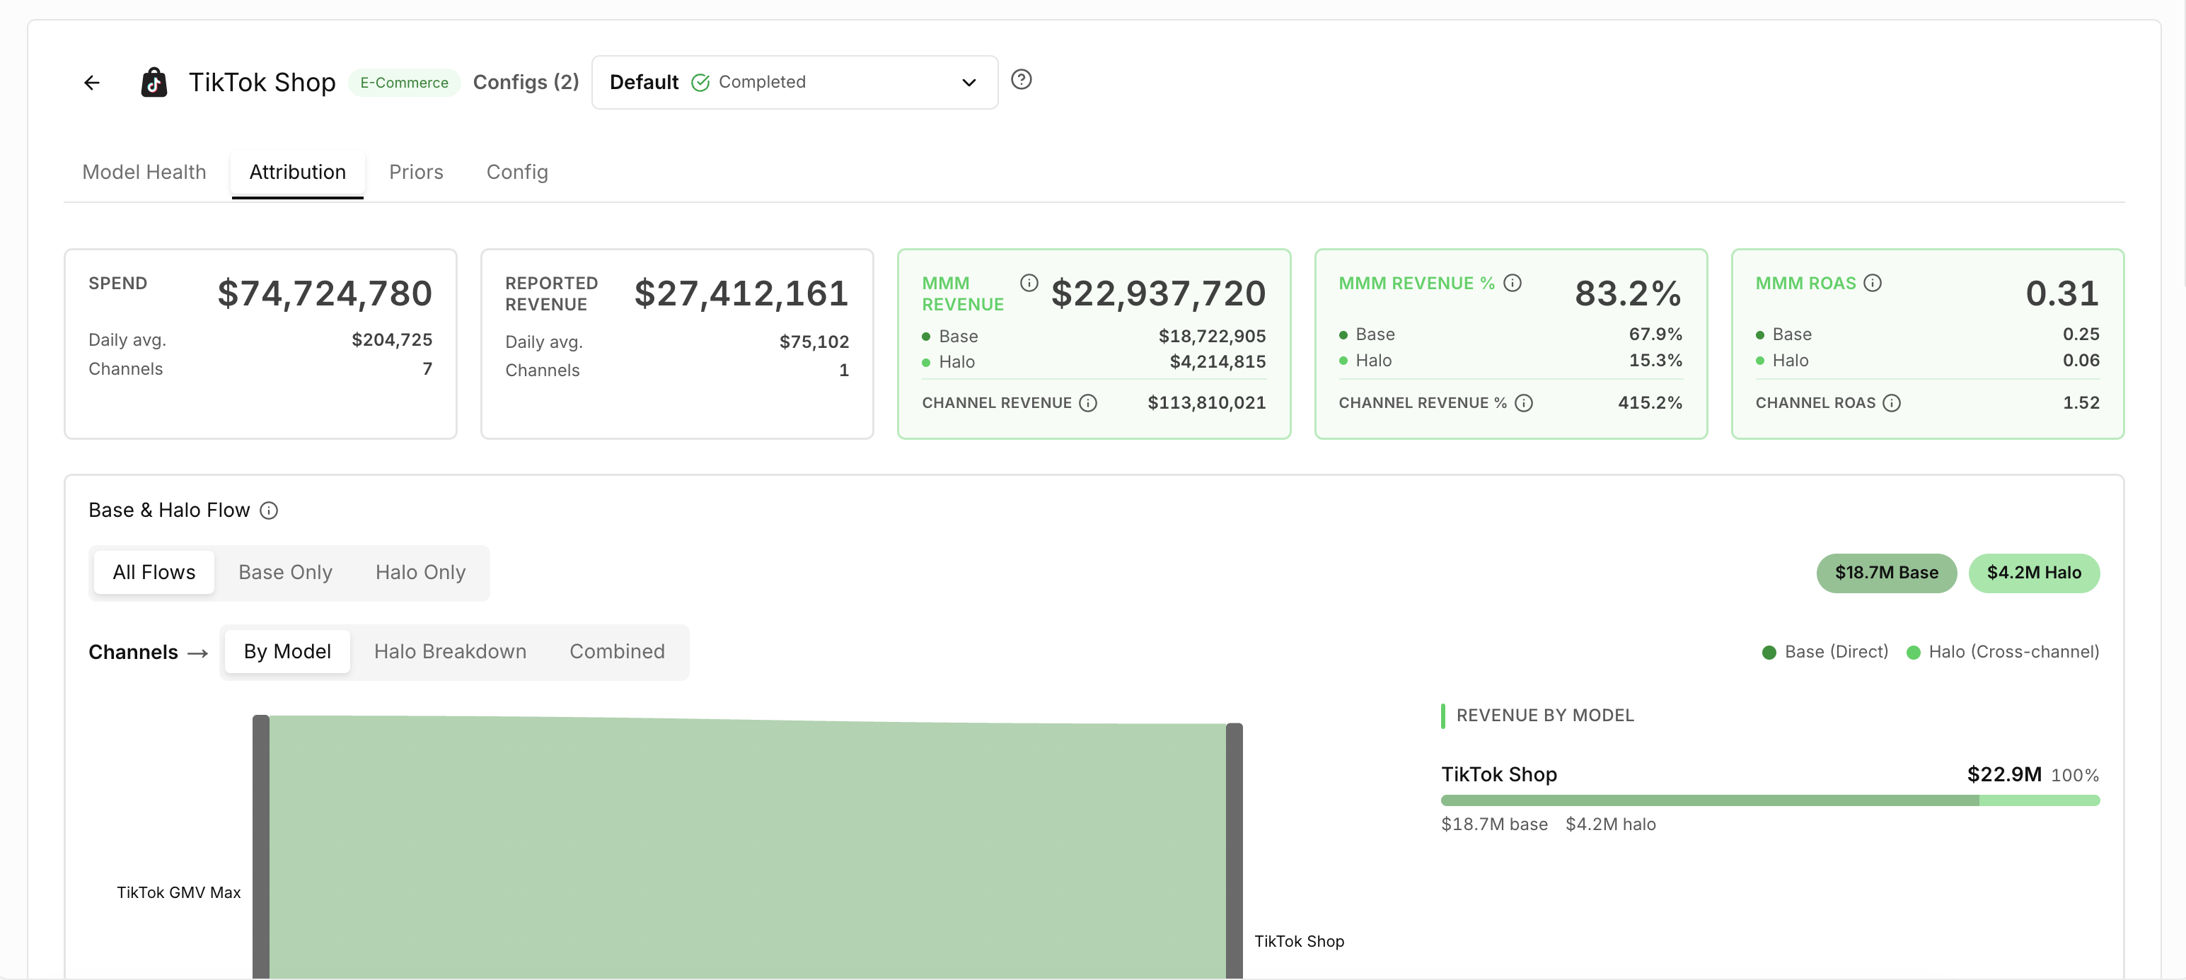Click the TikTok Shop Sankey node label
The width and height of the screenshot is (2186, 980).
pyautogui.click(x=1299, y=941)
